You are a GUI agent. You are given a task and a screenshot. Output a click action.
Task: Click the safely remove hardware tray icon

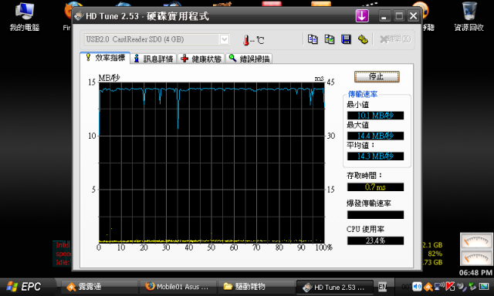(472, 287)
